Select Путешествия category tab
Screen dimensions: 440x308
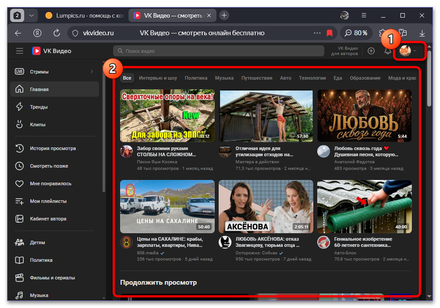[257, 78]
